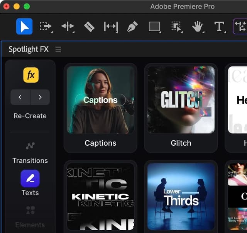Select the Rectangle shape tool

pyautogui.click(x=154, y=26)
